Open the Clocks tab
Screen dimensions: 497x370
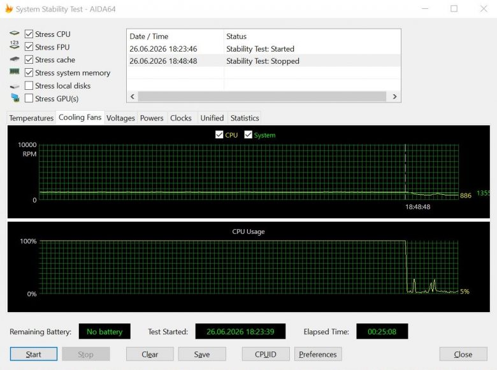pos(181,118)
